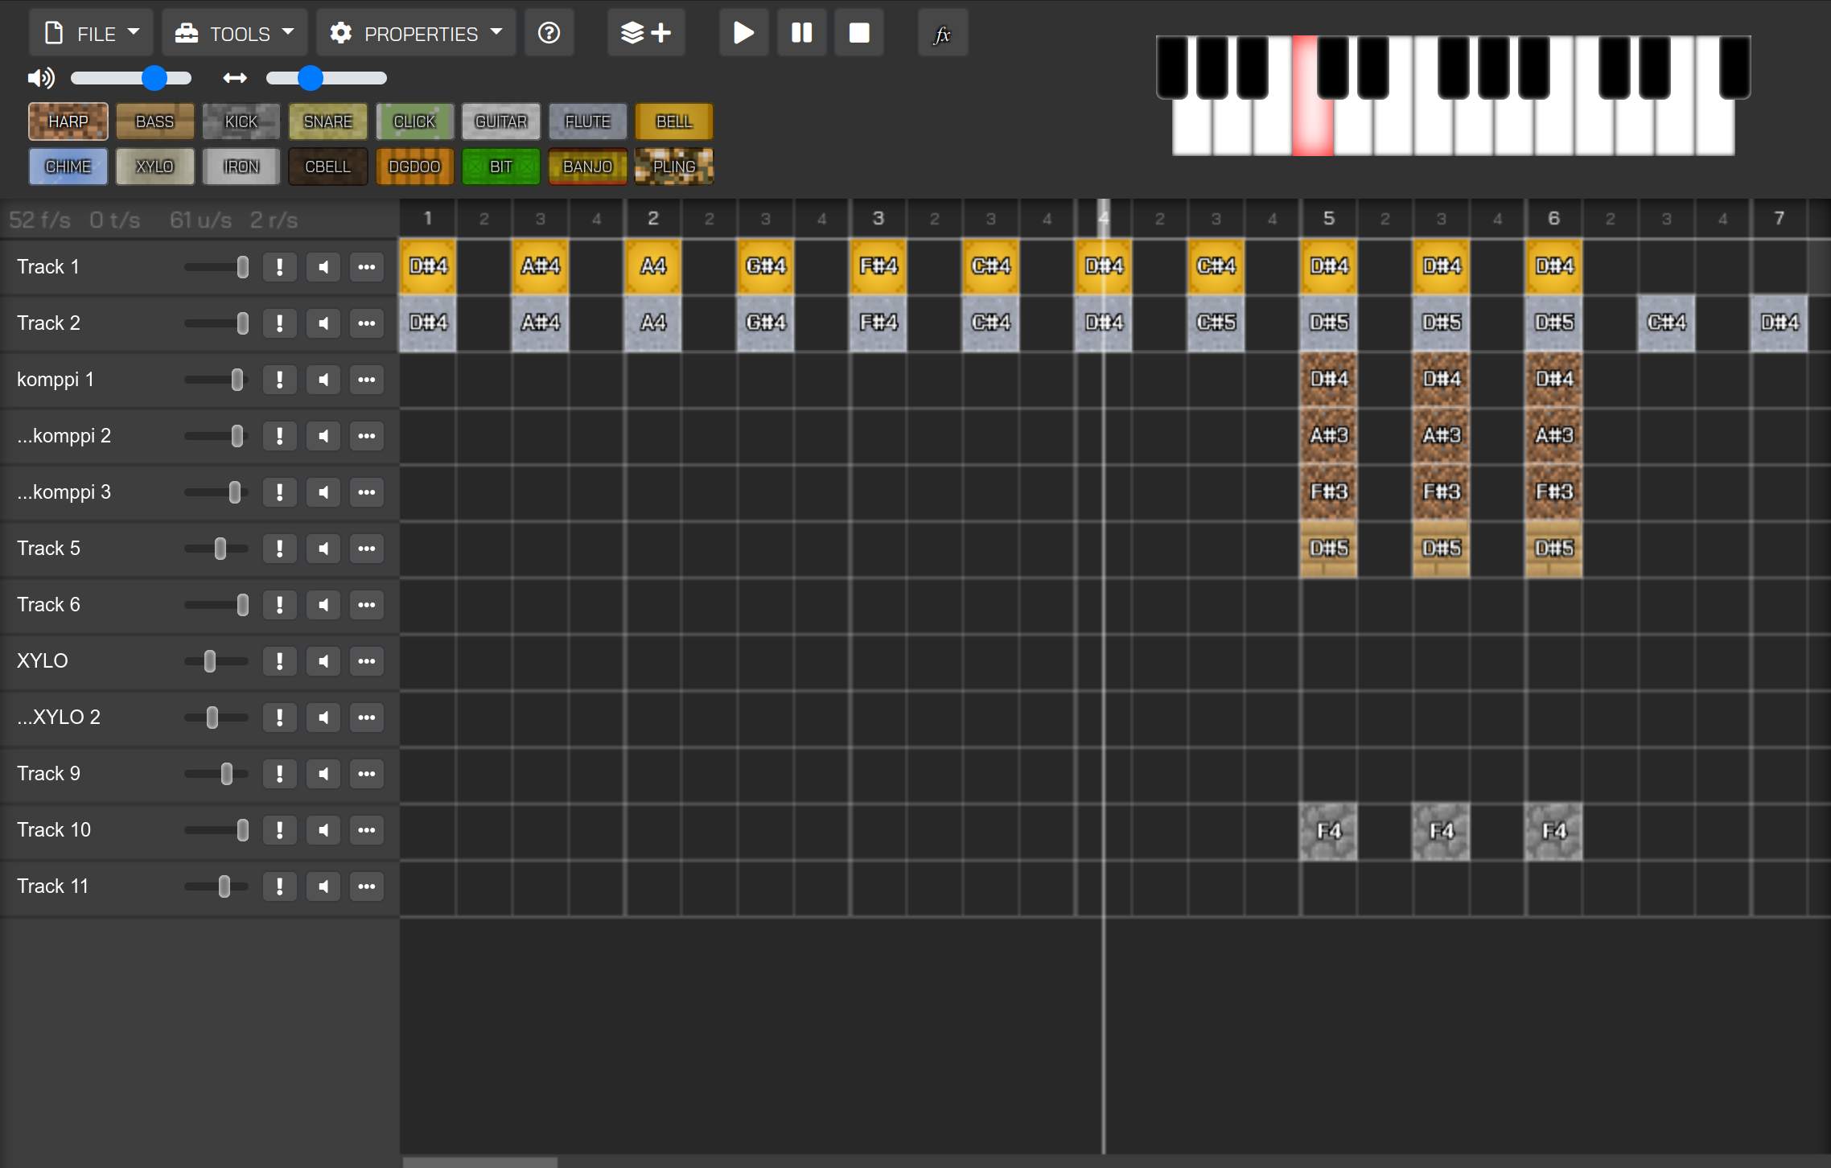Select the CHIME instrument

tap(68, 167)
